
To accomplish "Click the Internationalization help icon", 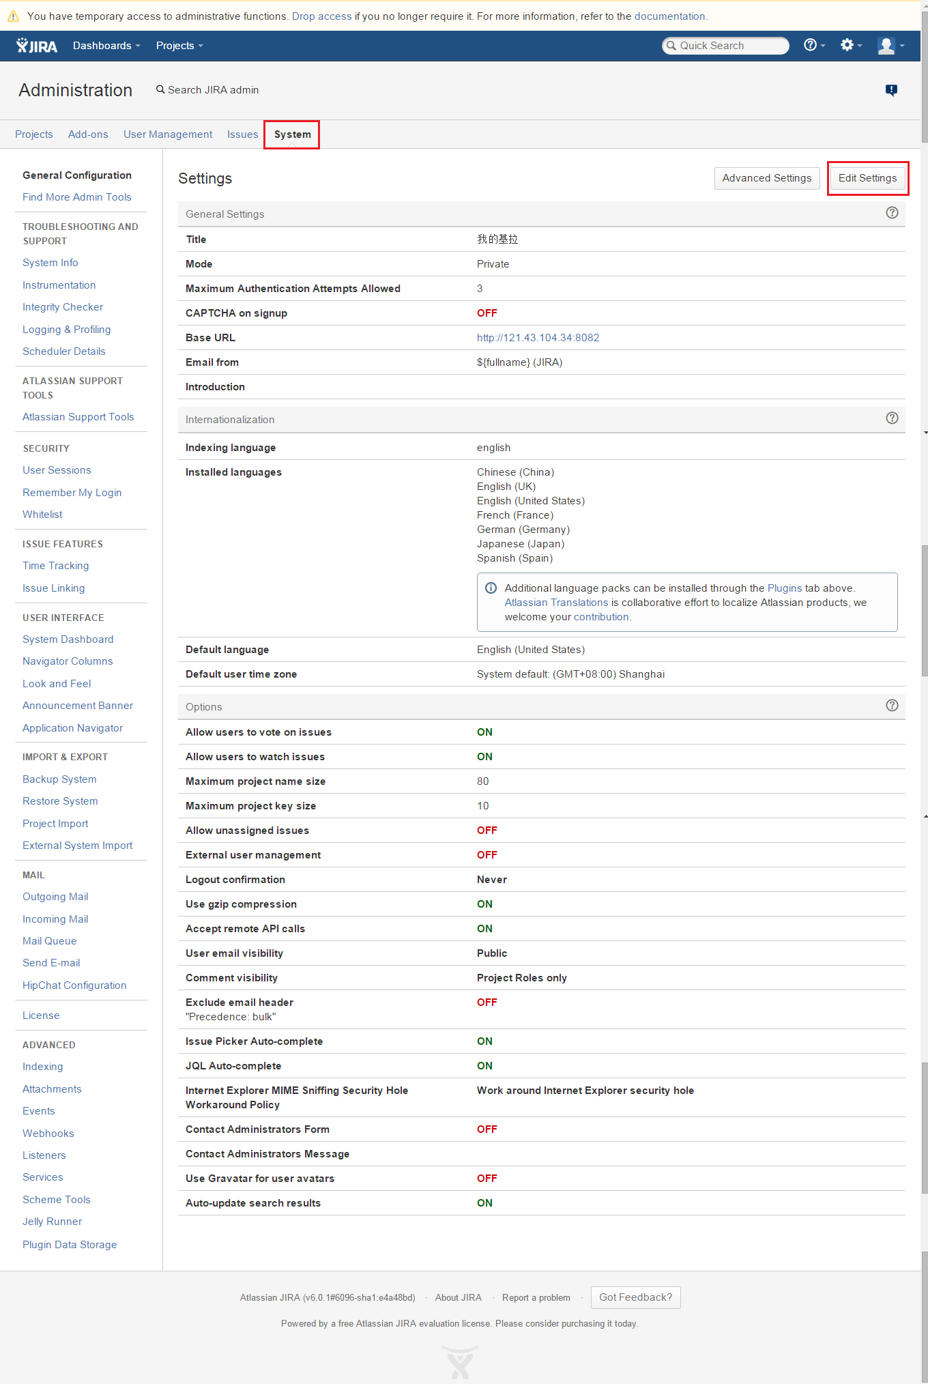I will (892, 418).
